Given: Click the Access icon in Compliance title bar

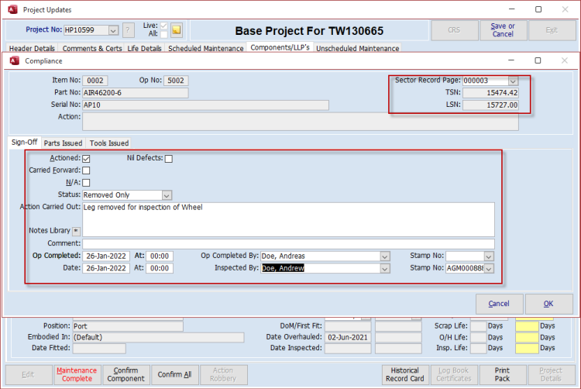Looking at the screenshot, I should coord(14,60).
